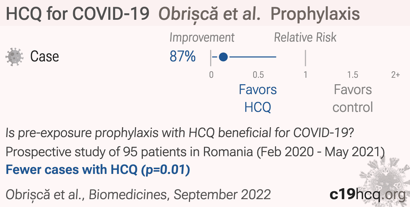Screen dimensions: 410x207
Task: Click the 2+ axis tick label
Action: click(x=395, y=75)
